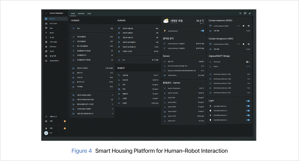
Task: Click the Aqman Temperature thermometer icon
Action: click(165, 88)
